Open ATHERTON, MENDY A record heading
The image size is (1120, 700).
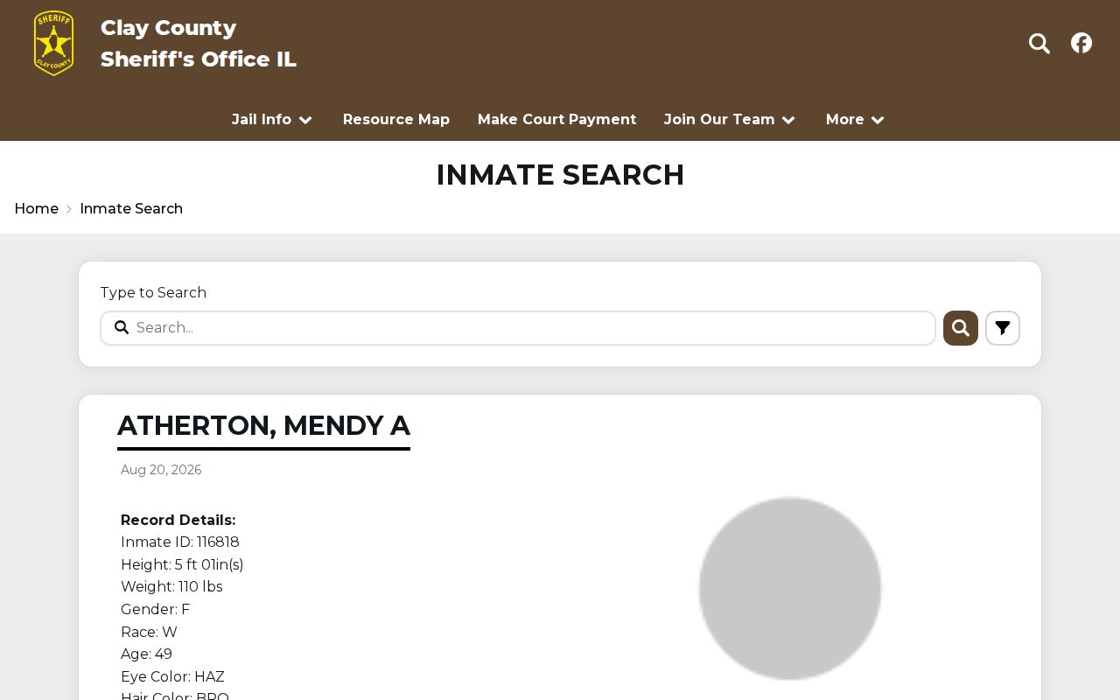tap(263, 426)
